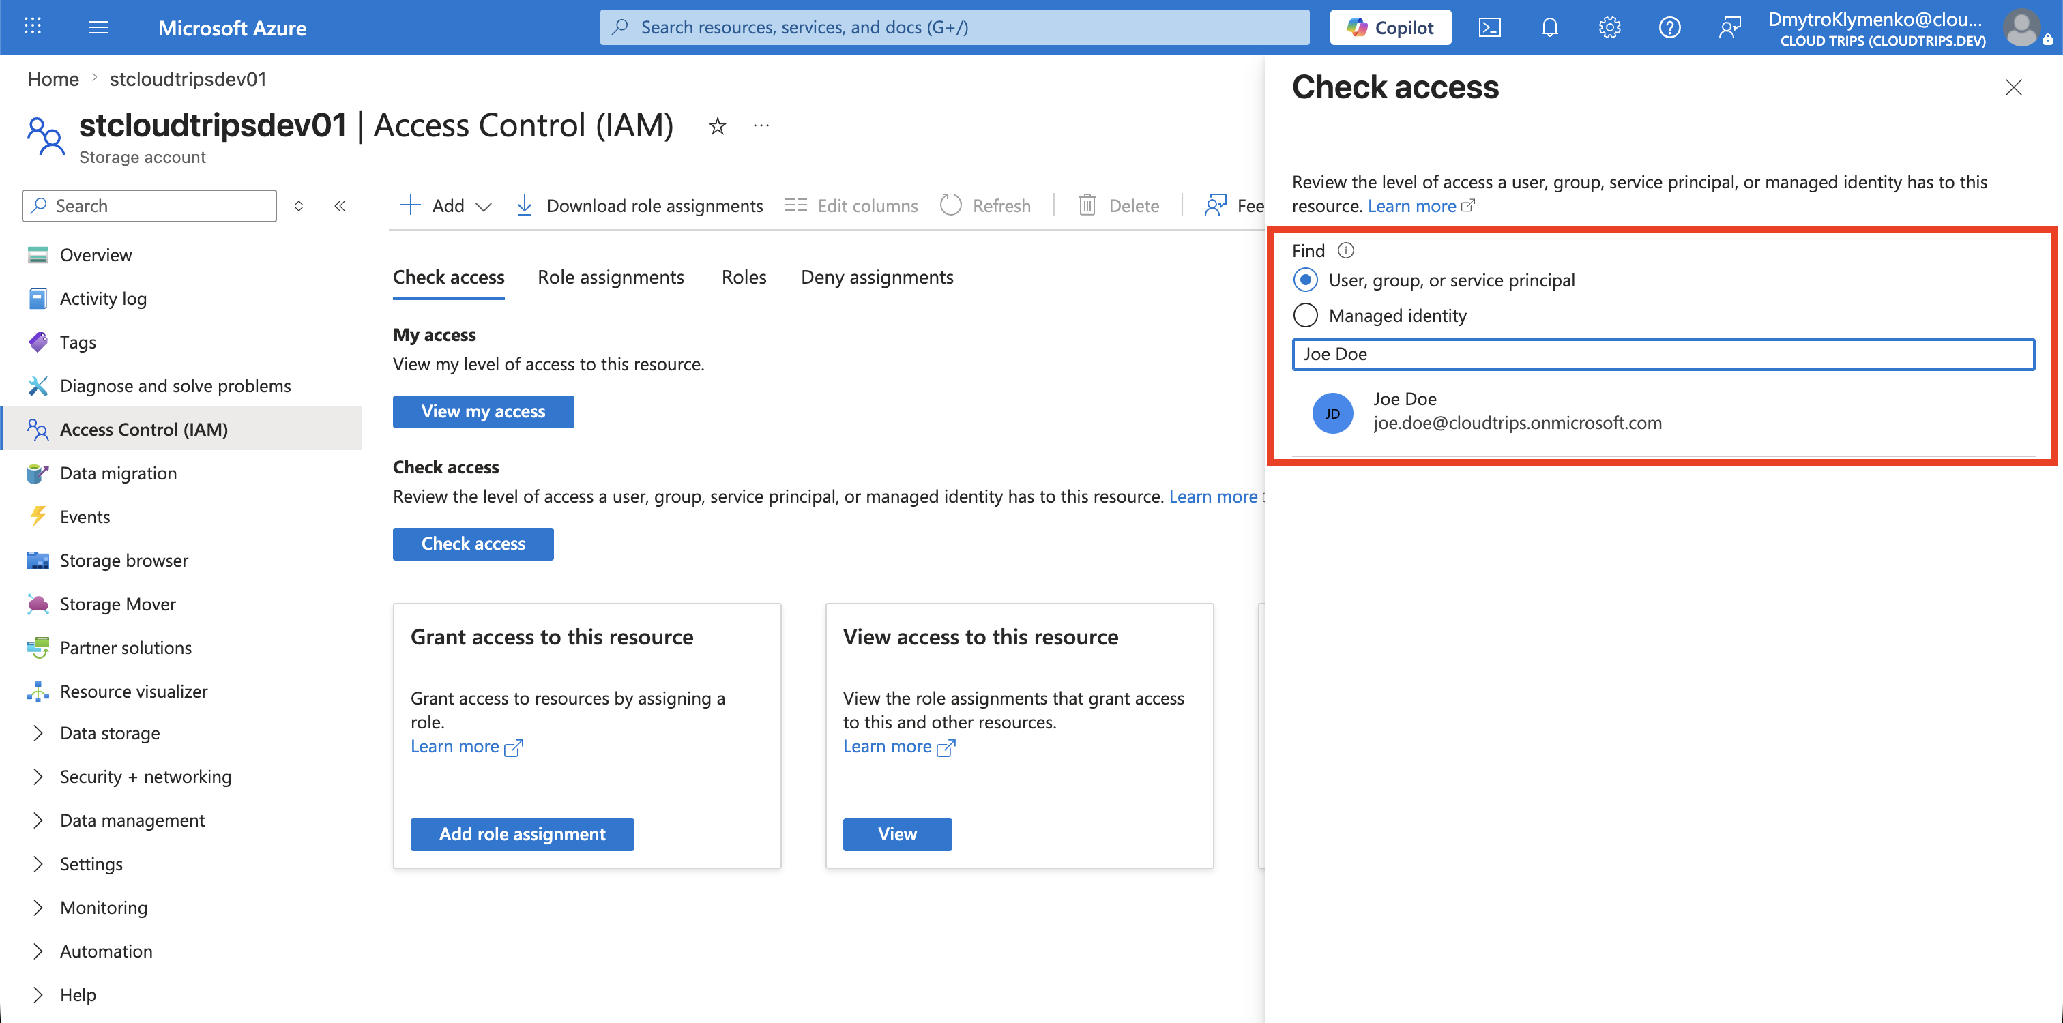Click Add role assignment button
This screenshot has height=1023, width=2063.
pos(522,834)
